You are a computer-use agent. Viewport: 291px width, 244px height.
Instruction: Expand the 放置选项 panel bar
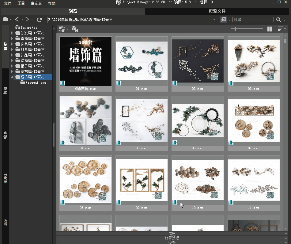tap(172, 238)
